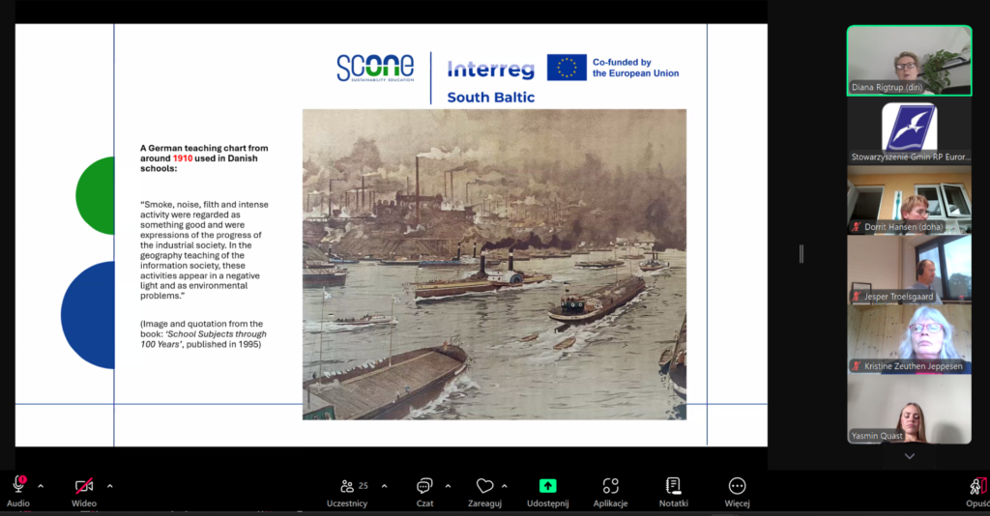Turn on the camera with Wideo button
Viewport: 990px width, 516px height.
click(84, 486)
